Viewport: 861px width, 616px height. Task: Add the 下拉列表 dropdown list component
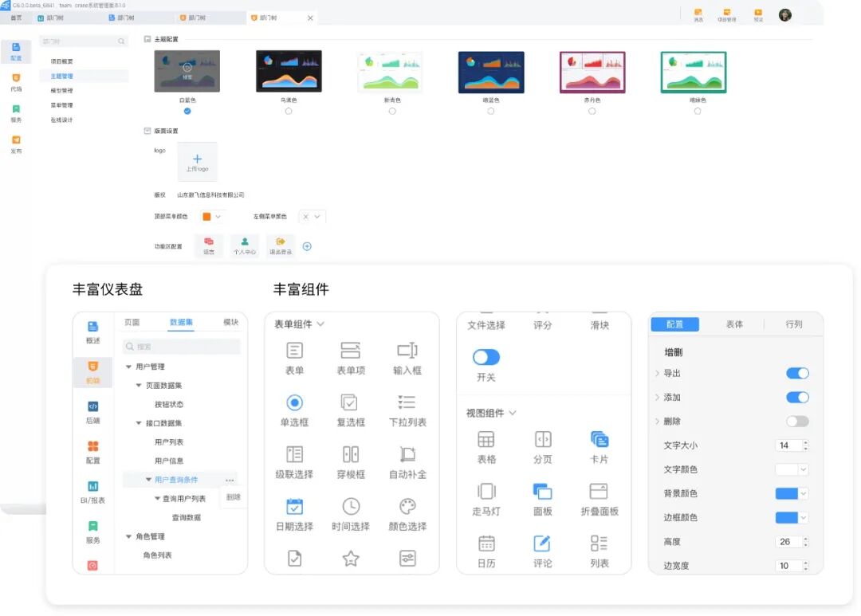pos(407,409)
